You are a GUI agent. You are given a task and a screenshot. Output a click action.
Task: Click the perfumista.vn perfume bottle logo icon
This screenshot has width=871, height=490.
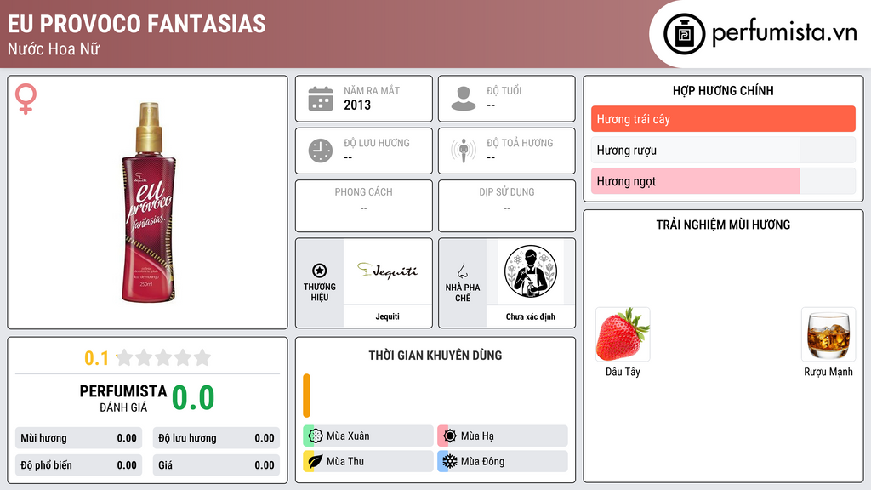click(684, 34)
